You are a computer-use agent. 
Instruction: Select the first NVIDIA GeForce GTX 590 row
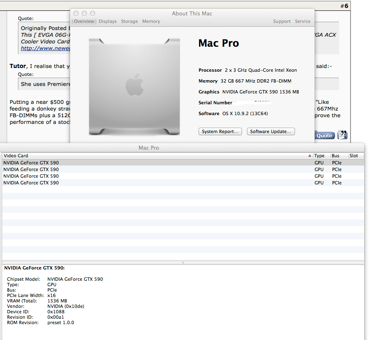point(183,163)
